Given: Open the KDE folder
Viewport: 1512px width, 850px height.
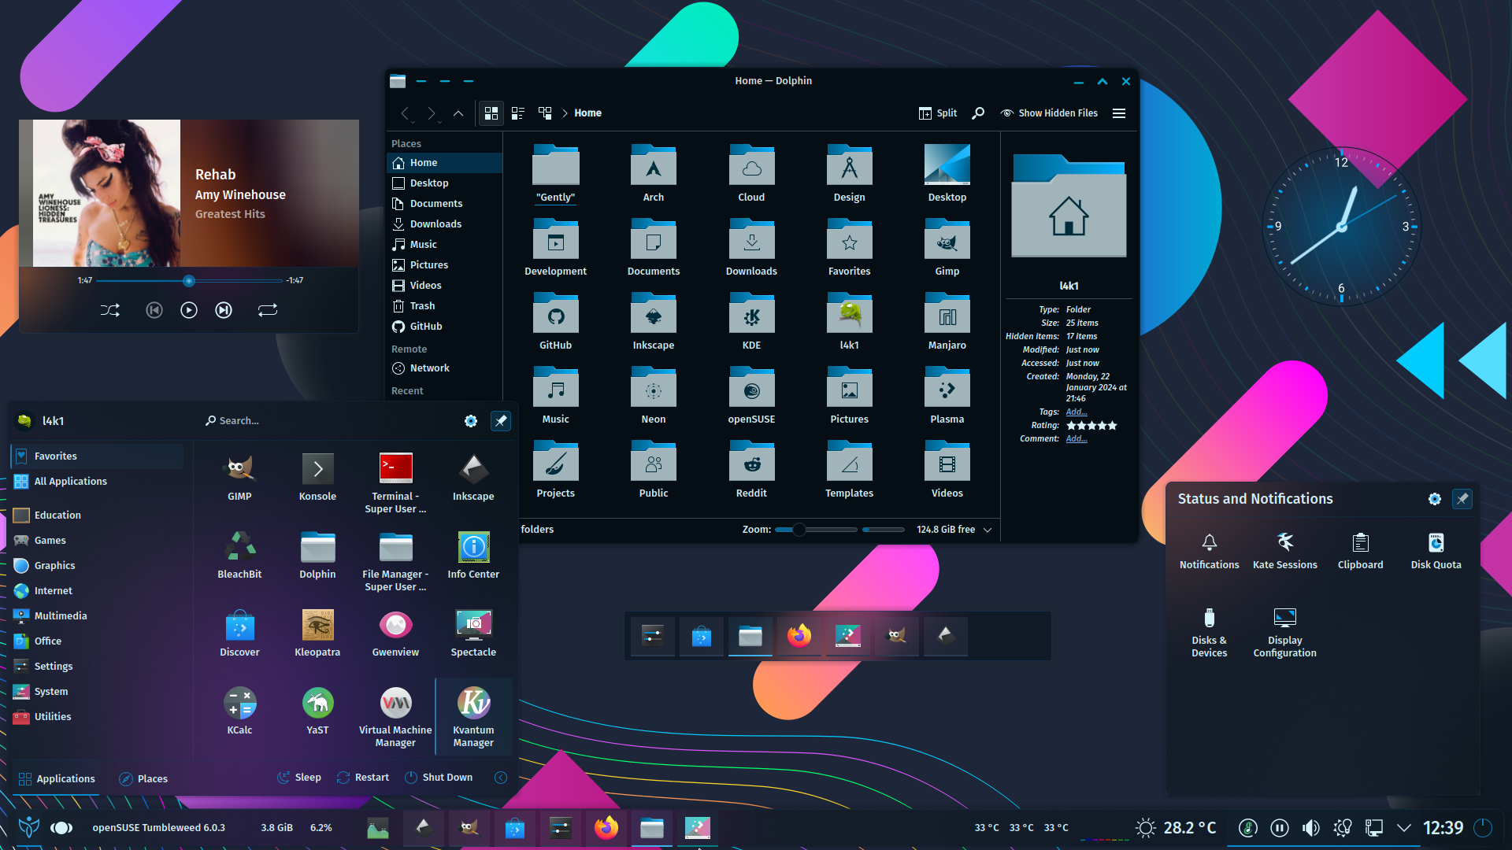Looking at the screenshot, I should [x=751, y=322].
